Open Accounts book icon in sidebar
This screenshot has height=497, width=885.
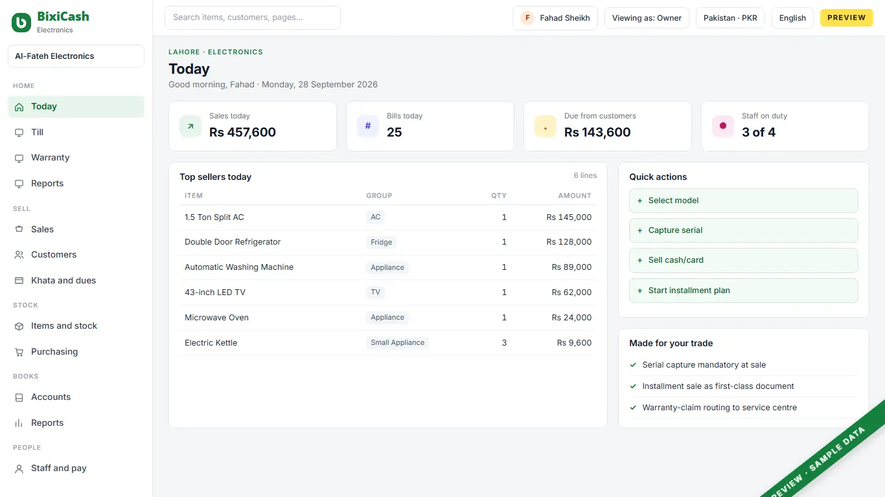[x=19, y=397]
